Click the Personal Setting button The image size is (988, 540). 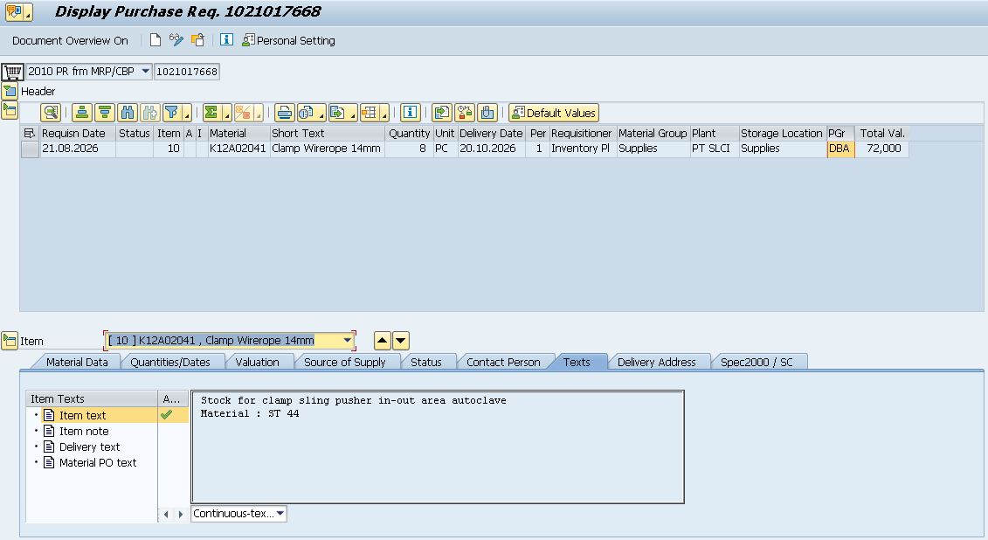288,40
